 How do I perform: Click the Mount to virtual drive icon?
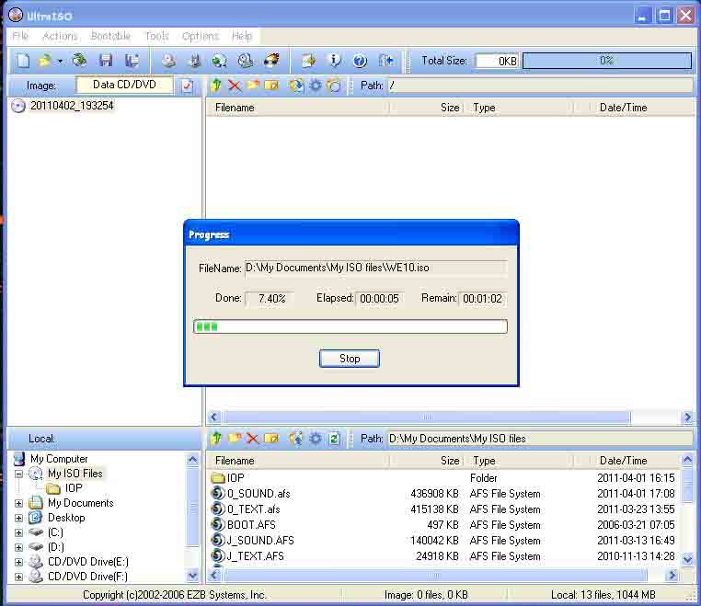point(245,61)
